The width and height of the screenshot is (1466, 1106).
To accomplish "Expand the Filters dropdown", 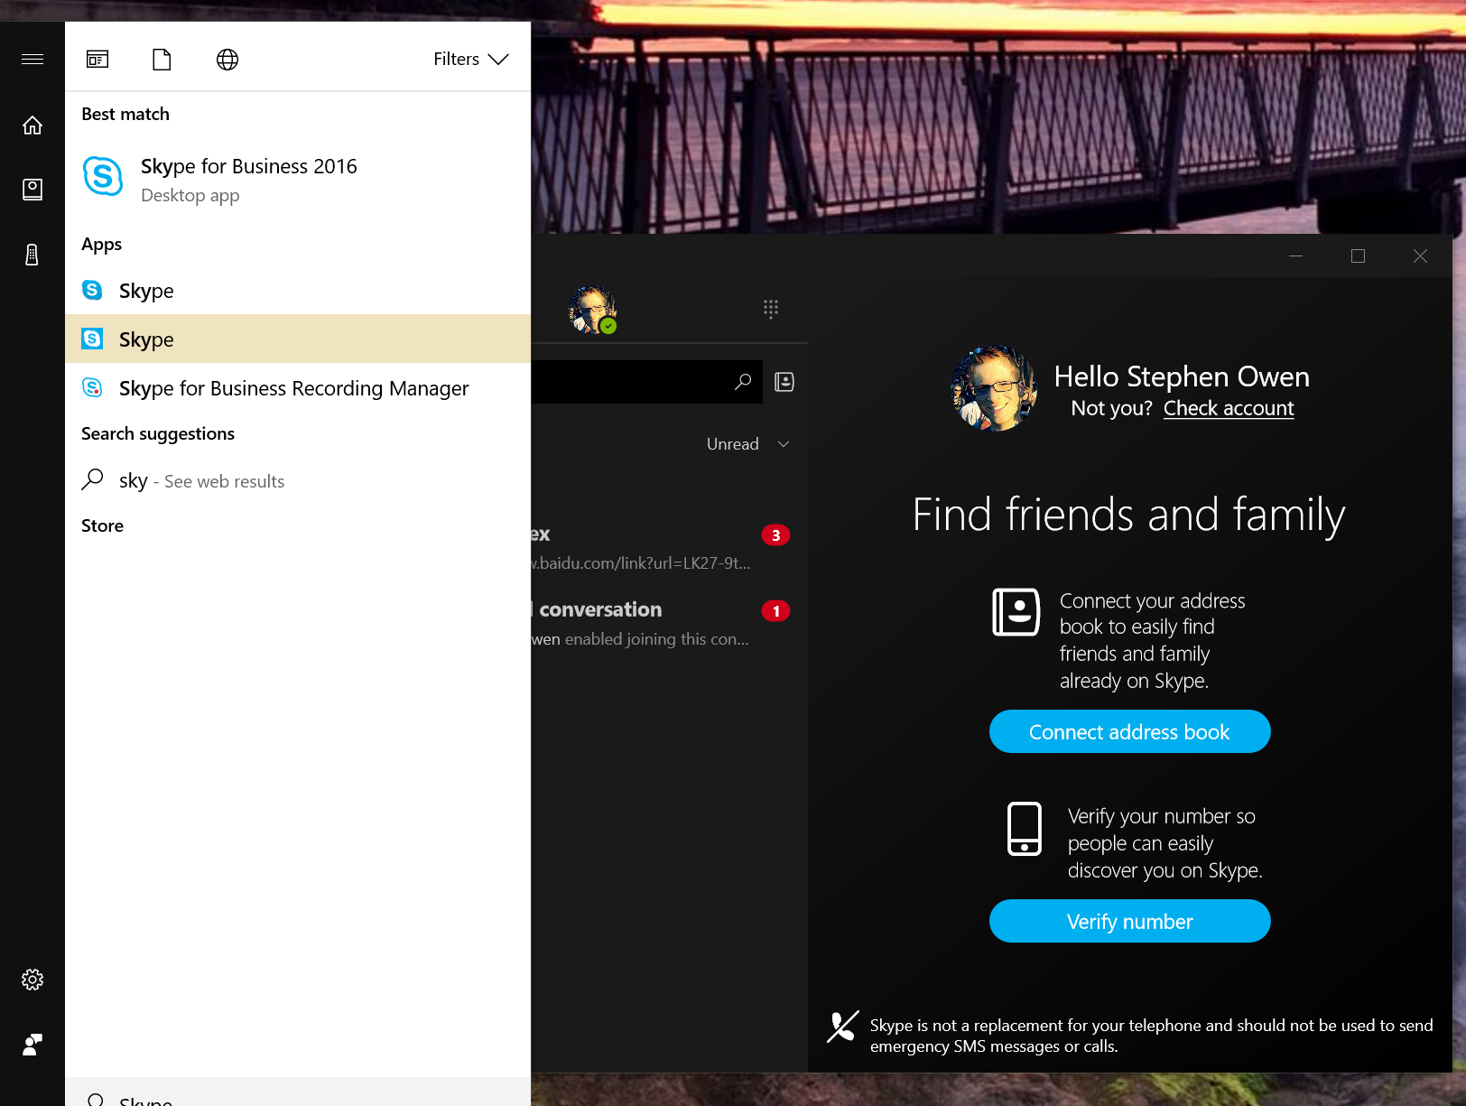I will click(x=470, y=59).
